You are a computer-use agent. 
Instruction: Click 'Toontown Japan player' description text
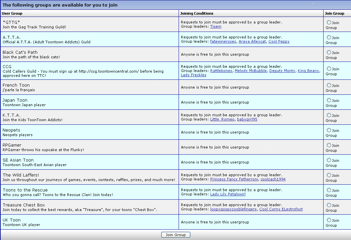pos(24,105)
